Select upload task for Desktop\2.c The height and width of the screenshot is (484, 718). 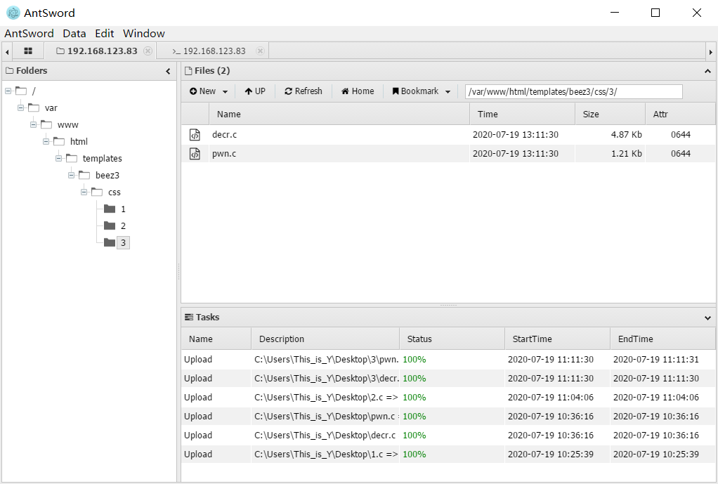pyautogui.click(x=448, y=398)
